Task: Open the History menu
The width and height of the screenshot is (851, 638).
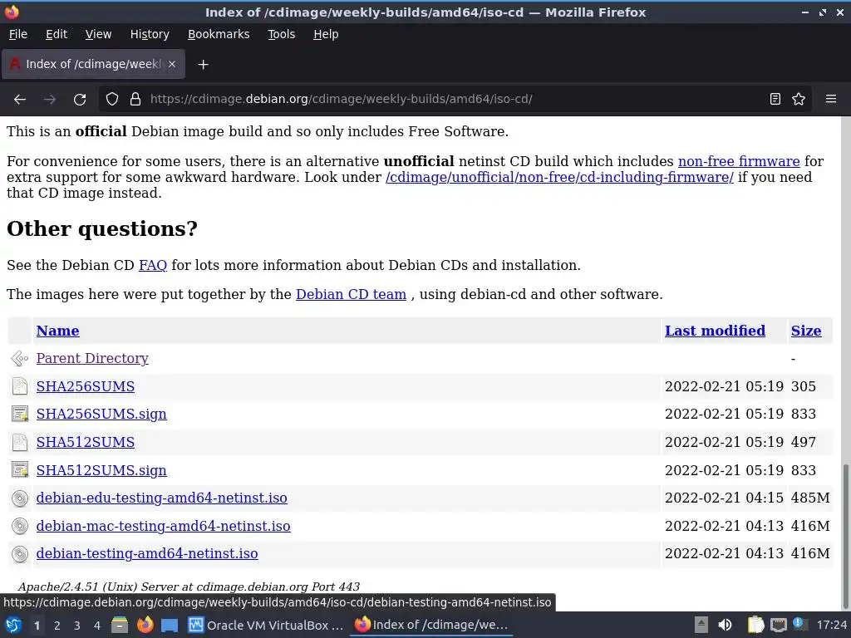Action: (x=150, y=34)
